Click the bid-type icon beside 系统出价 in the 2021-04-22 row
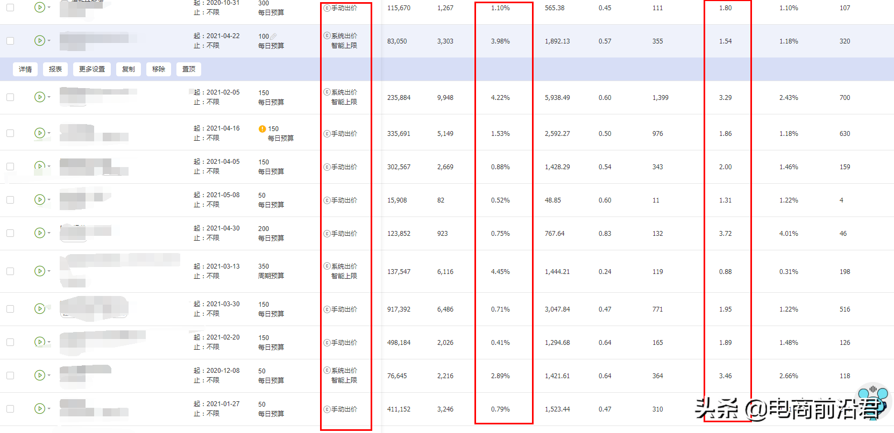 (327, 35)
